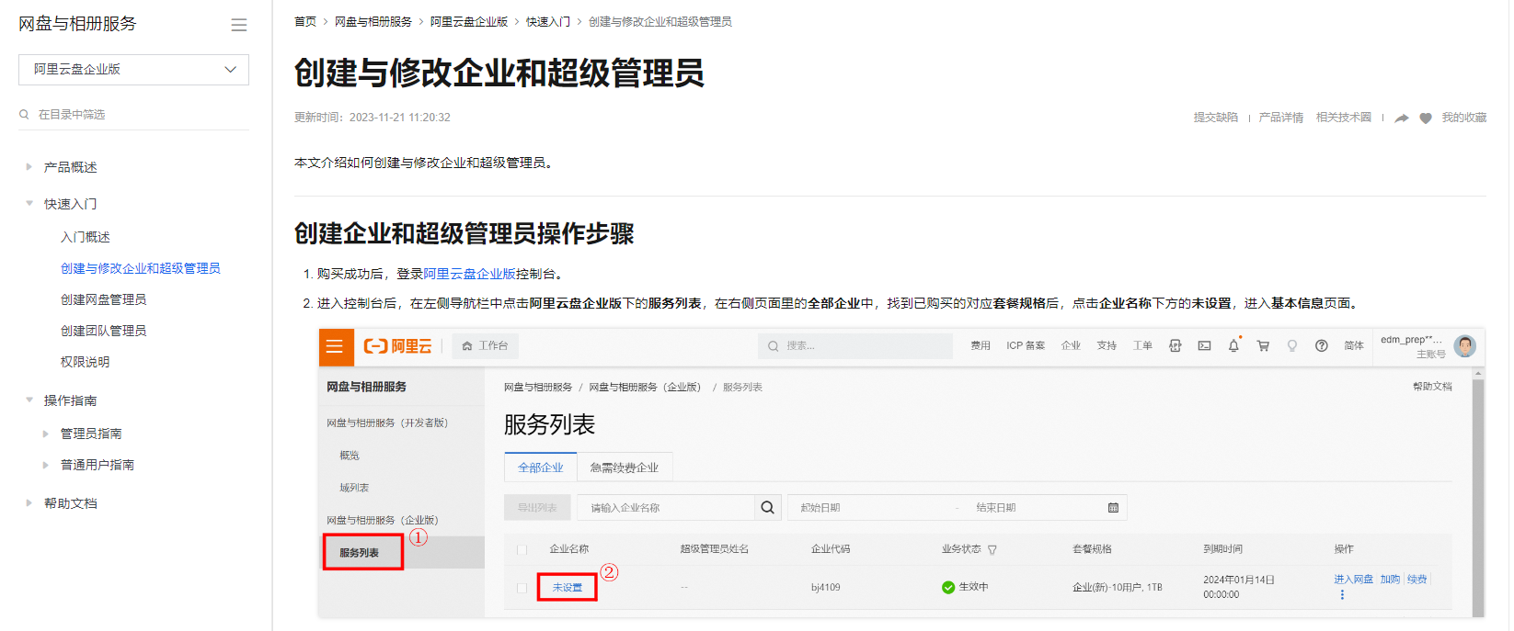Open the 权限说明 page
This screenshot has width=1514, height=631.
[86, 362]
